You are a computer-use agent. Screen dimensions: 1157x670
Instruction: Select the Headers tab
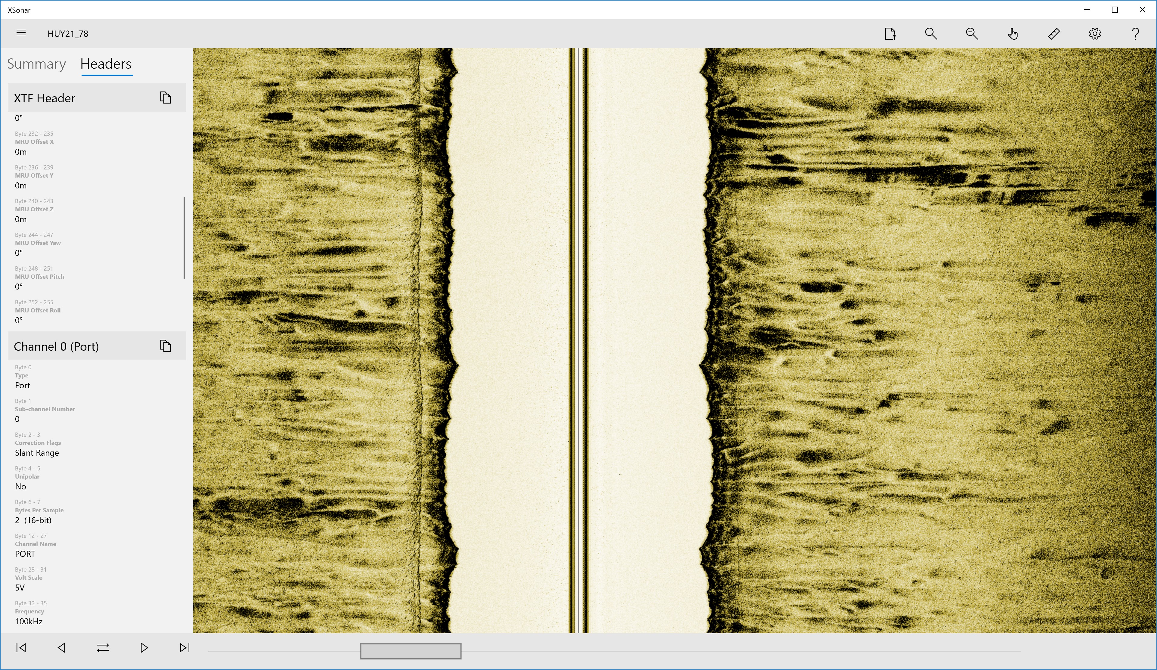tap(106, 64)
